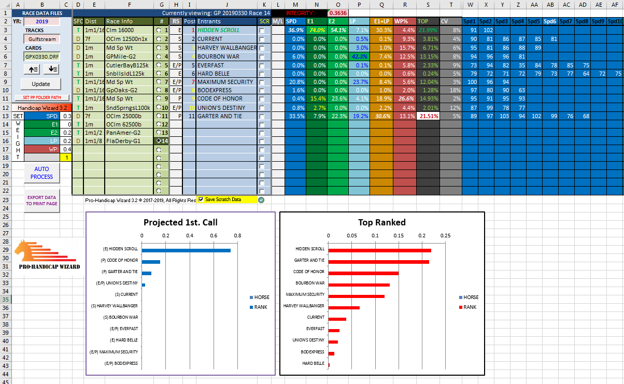Viewport: 624px width, 384px height.
Task: Scratch MAXIMUM SECURITY using its SCR checkbox
Action: (x=262, y=82)
